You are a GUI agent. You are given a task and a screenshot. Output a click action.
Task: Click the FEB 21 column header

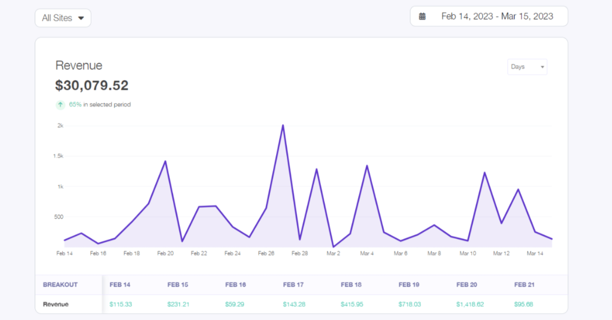click(524, 284)
